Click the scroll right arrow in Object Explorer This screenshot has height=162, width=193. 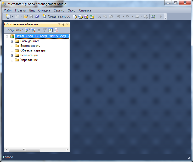[x=67, y=149]
